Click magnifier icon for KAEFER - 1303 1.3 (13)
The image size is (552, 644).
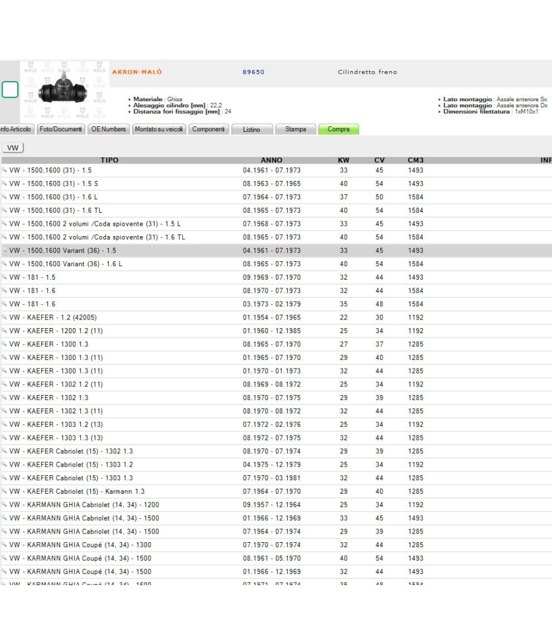coord(4,438)
